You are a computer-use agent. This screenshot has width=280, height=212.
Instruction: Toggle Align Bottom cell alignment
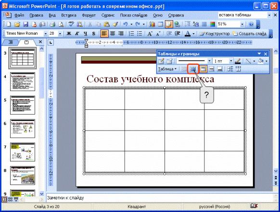[x=220, y=69]
